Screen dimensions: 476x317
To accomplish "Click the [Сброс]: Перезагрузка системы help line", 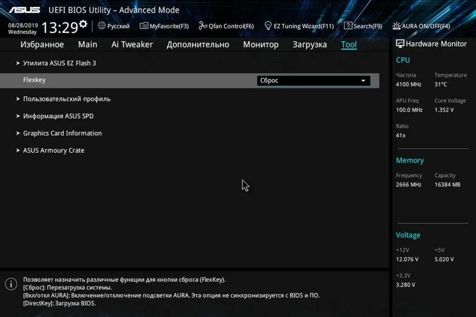I will (x=68, y=288).
